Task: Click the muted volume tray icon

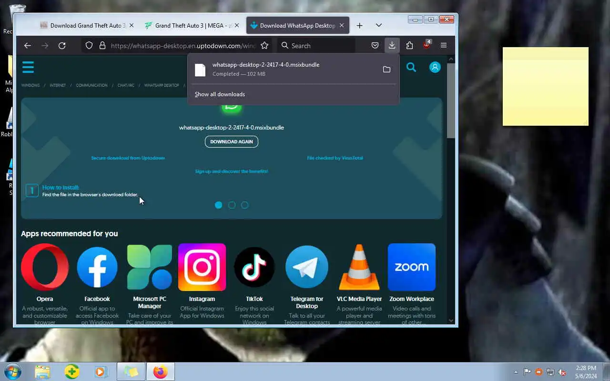Action: tap(562, 372)
